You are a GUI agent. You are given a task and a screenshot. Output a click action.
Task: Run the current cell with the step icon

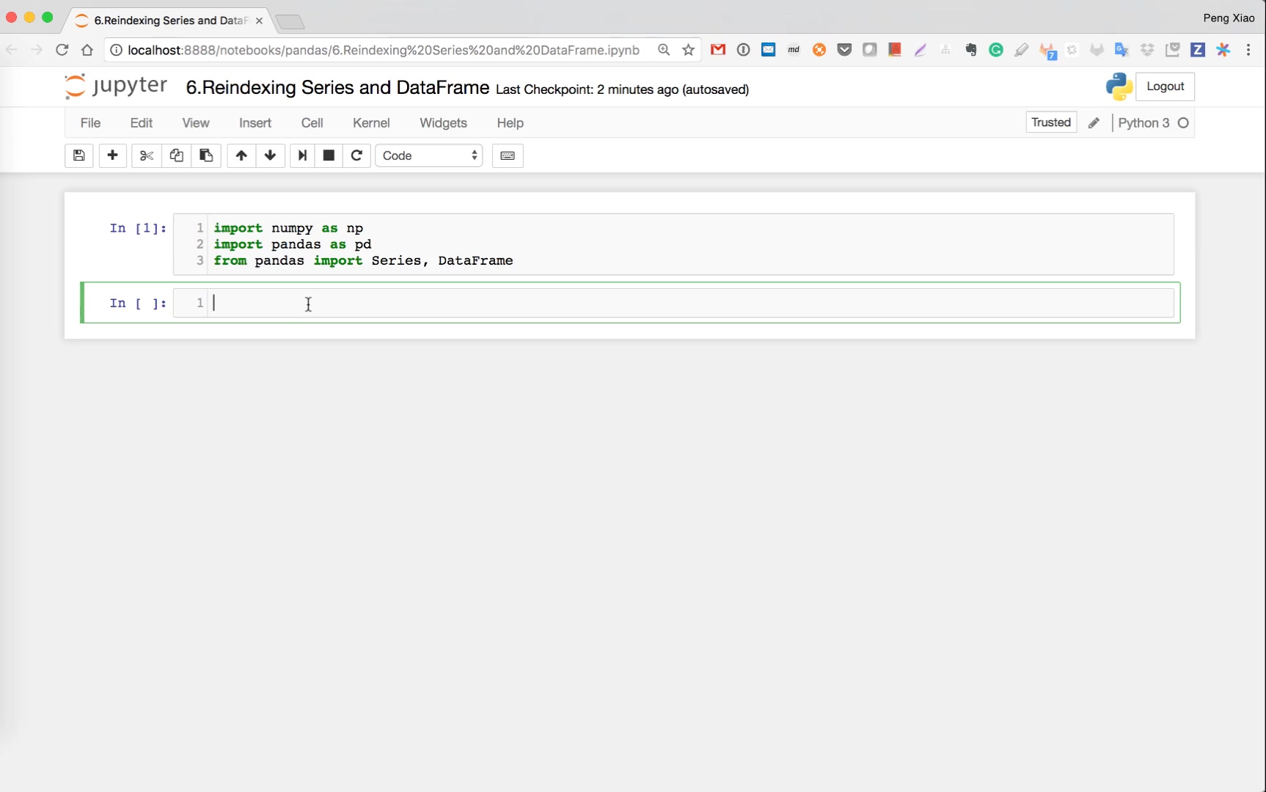coord(302,155)
